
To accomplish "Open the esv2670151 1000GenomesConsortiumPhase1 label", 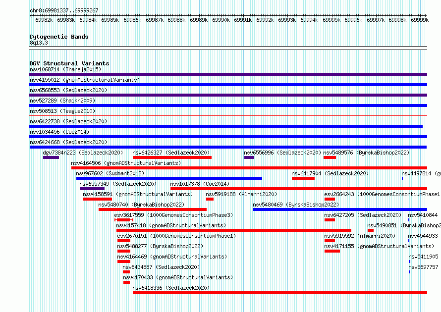I will [x=176, y=236].
